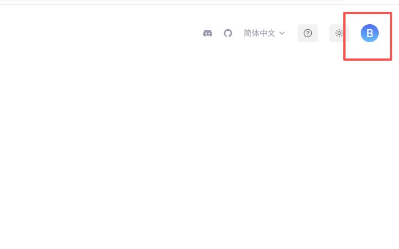The width and height of the screenshot is (399, 249).
Task: Expand the 简体中文 language dropdown
Action: tap(264, 33)
